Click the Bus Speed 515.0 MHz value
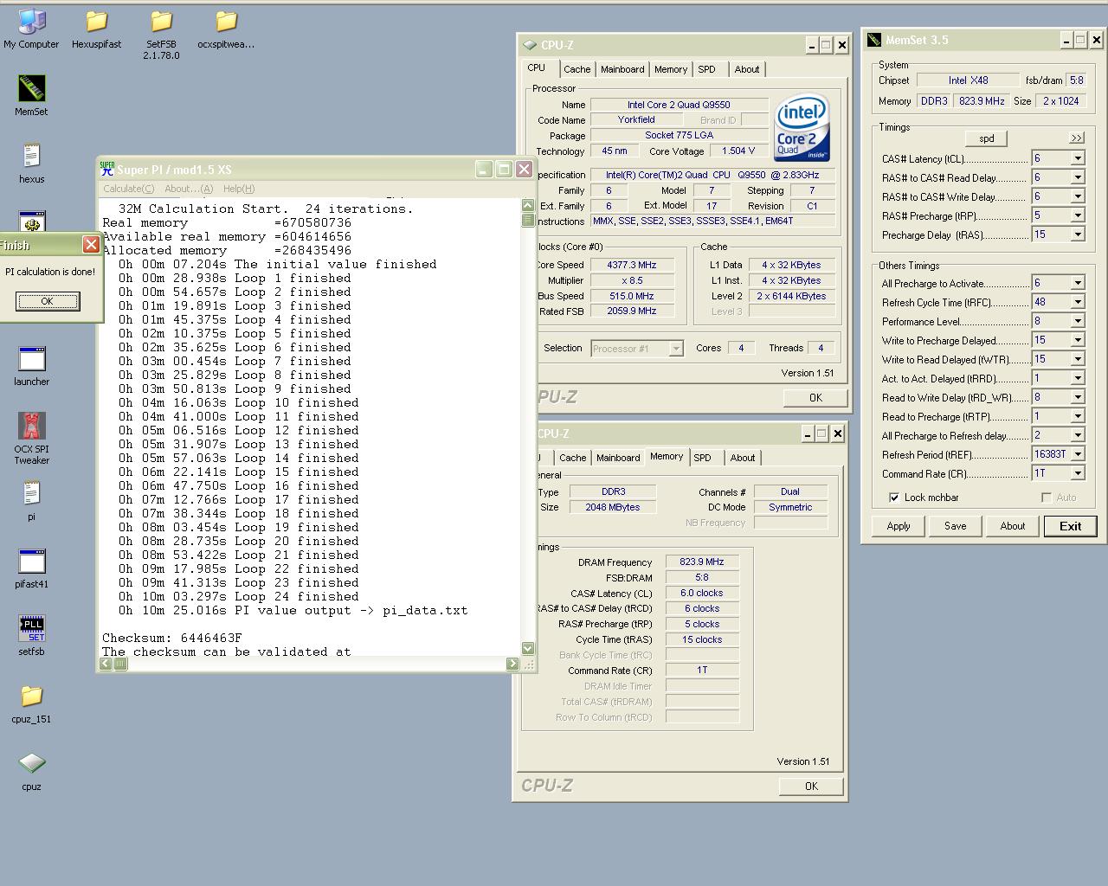The width and height of the screenshot is (1108, 886). 632,296
